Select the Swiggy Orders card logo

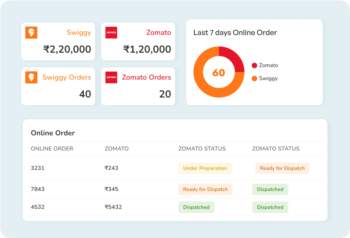pyautogui.click(x=31, y=77)
